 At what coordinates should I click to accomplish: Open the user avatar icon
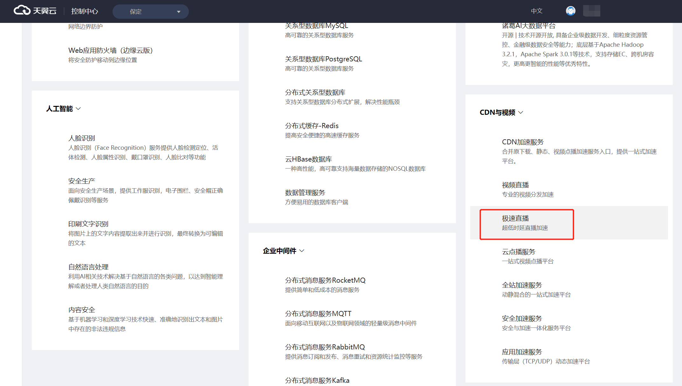coord(570,11)
